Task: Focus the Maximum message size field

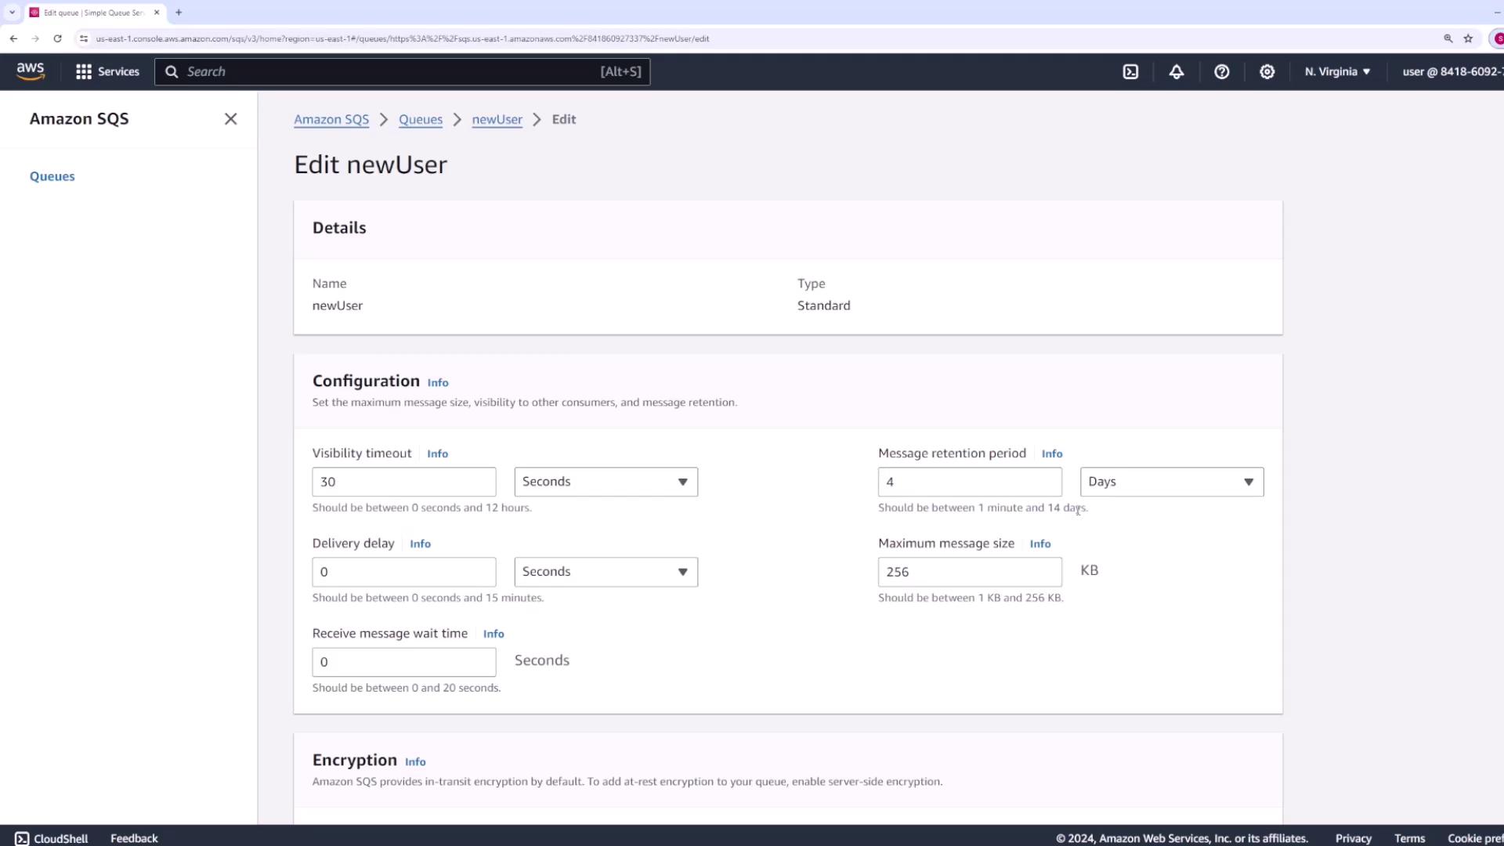Action: click(x=969, y=572)
